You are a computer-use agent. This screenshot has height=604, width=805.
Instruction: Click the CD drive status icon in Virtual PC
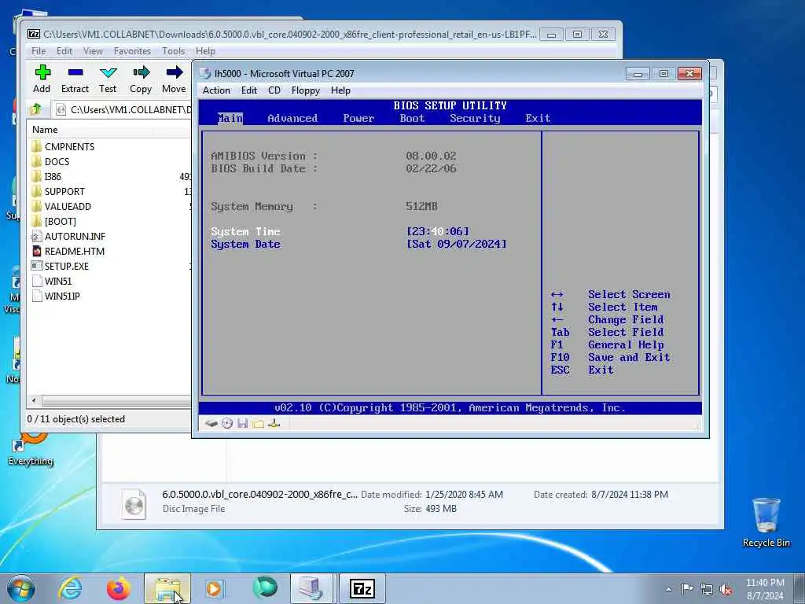tap(227, 423)
